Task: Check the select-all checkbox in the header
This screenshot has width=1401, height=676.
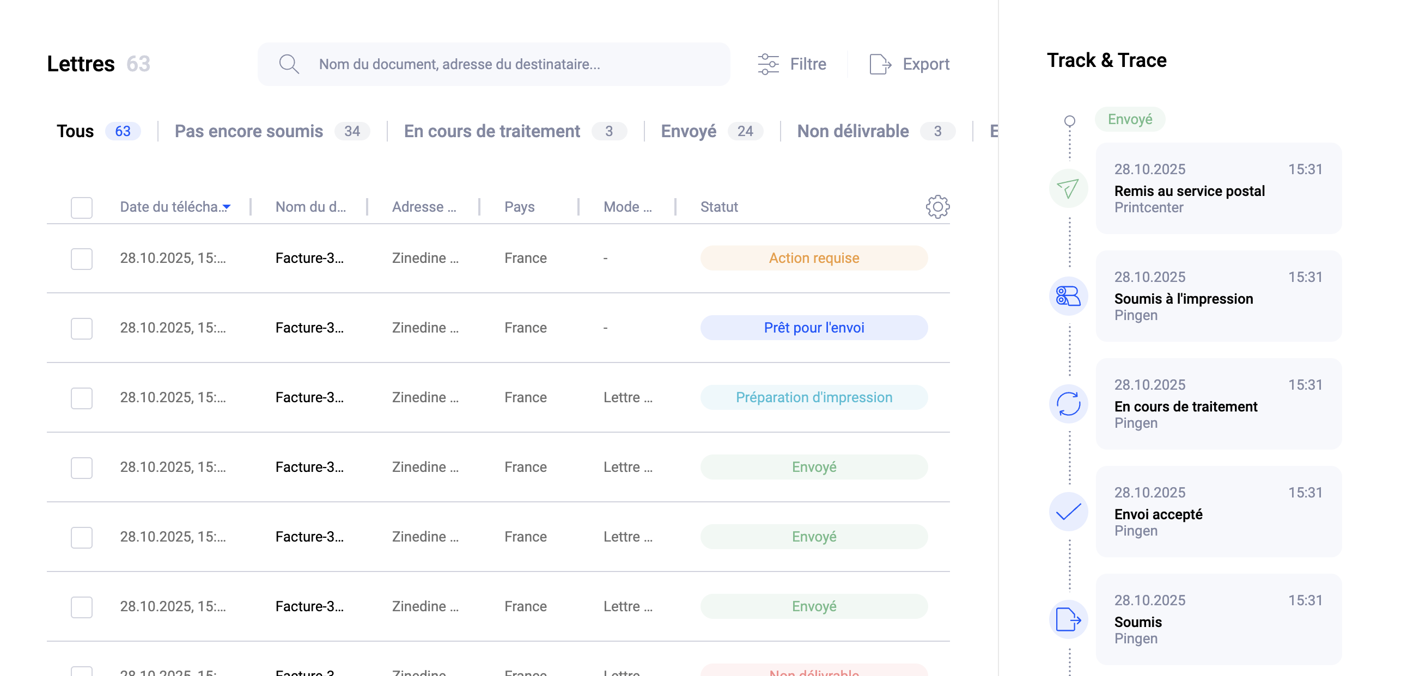Action: (81, 207)
